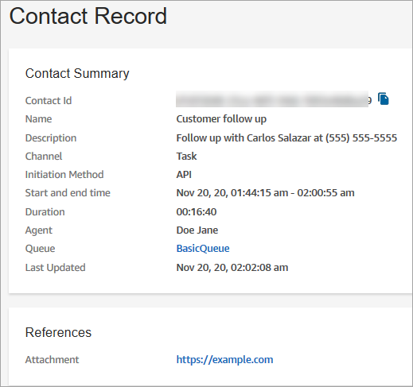Click the References section heading
The height and width of the screenshot is (387, 413).
(x=58, y=332)
